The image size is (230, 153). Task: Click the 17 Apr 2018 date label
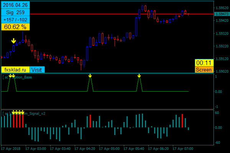coord(11,149)
